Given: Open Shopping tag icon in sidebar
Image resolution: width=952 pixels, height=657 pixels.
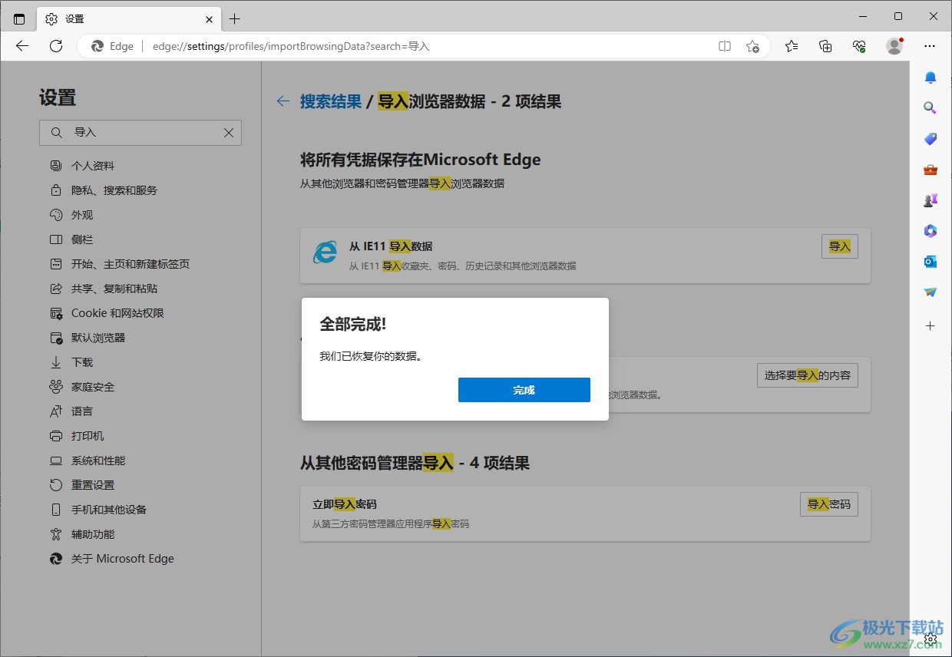Looking at the screenshot, I should [931, 139].
